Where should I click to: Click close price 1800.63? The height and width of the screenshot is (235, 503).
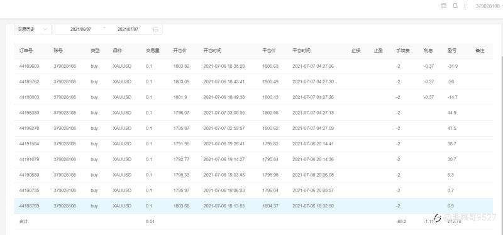270,66
